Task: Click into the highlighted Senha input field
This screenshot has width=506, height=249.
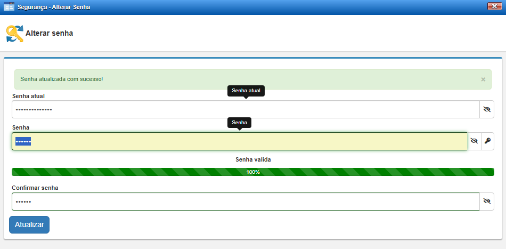Action: tap(240, 141)
